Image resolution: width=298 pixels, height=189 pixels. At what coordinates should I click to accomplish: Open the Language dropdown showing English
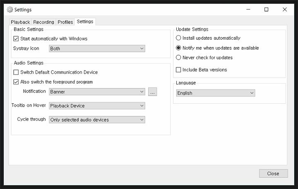pos(216,93)
